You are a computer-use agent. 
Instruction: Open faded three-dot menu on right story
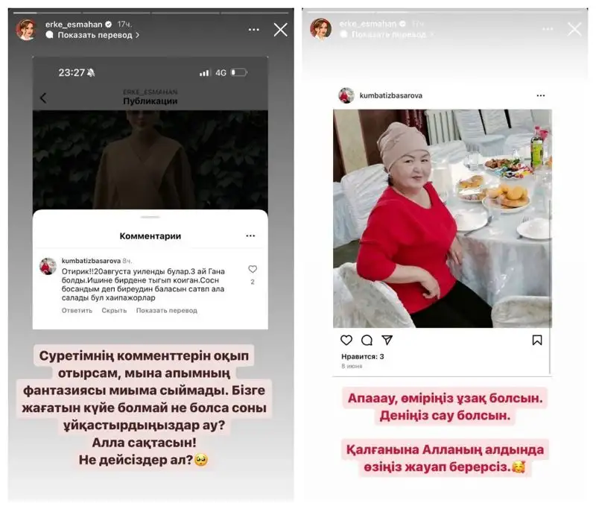coord(548,29)
